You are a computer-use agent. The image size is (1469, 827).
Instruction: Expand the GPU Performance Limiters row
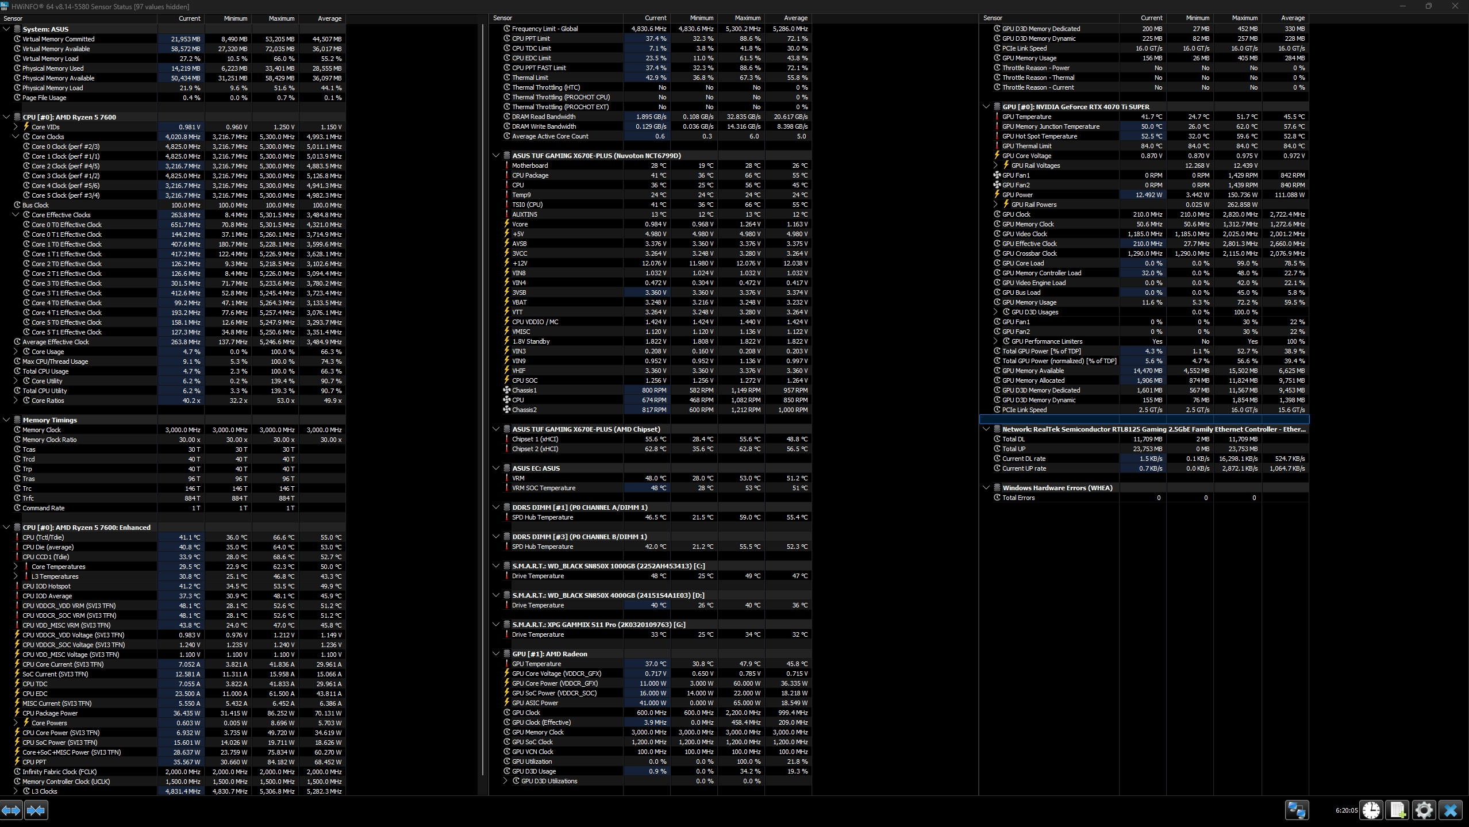[996, 341]
